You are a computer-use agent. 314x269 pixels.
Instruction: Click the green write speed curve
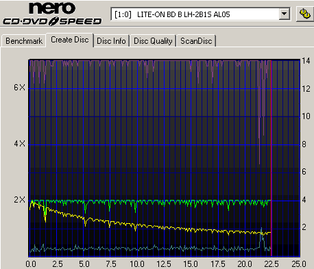click(151, 201)
